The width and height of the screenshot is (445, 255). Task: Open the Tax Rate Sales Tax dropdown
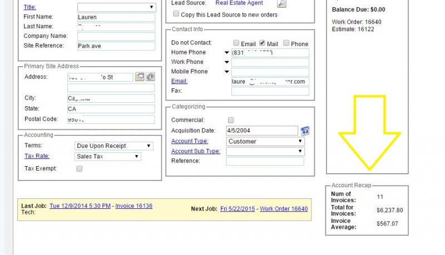107,157
